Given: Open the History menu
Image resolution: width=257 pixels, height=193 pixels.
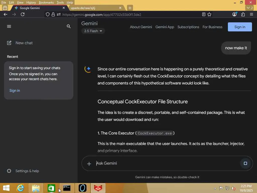Looking at the screenshot, I should point(31,3).
